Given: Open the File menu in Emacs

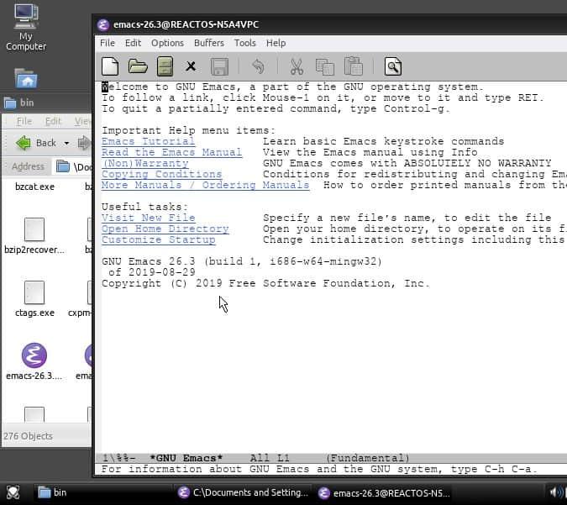Looking at the screenshot, I should 108,43.
